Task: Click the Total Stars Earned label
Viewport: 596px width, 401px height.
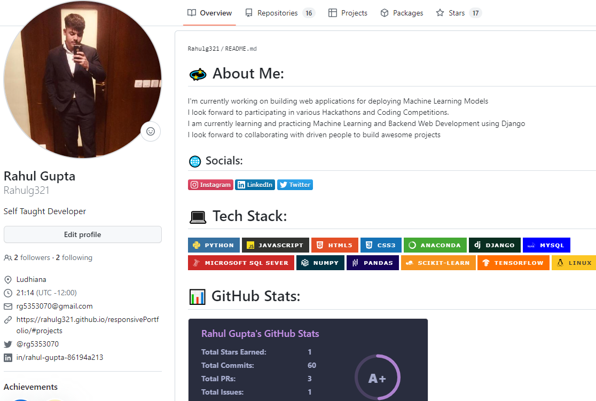Action: tap(234, 352)
